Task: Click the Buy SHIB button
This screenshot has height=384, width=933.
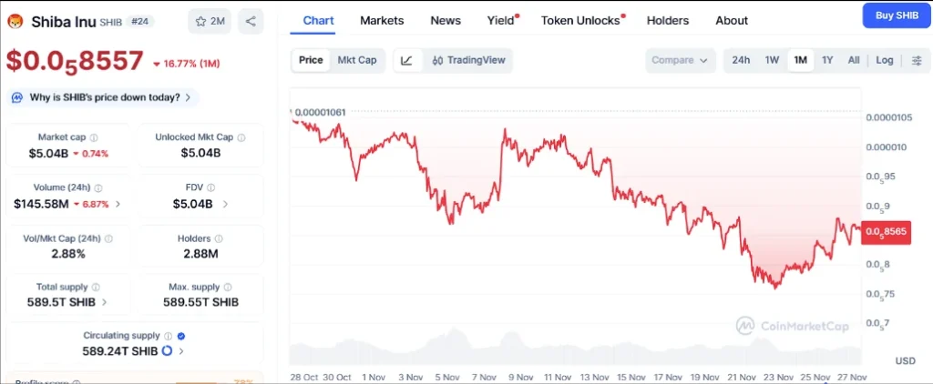Action: coord(897,15)
